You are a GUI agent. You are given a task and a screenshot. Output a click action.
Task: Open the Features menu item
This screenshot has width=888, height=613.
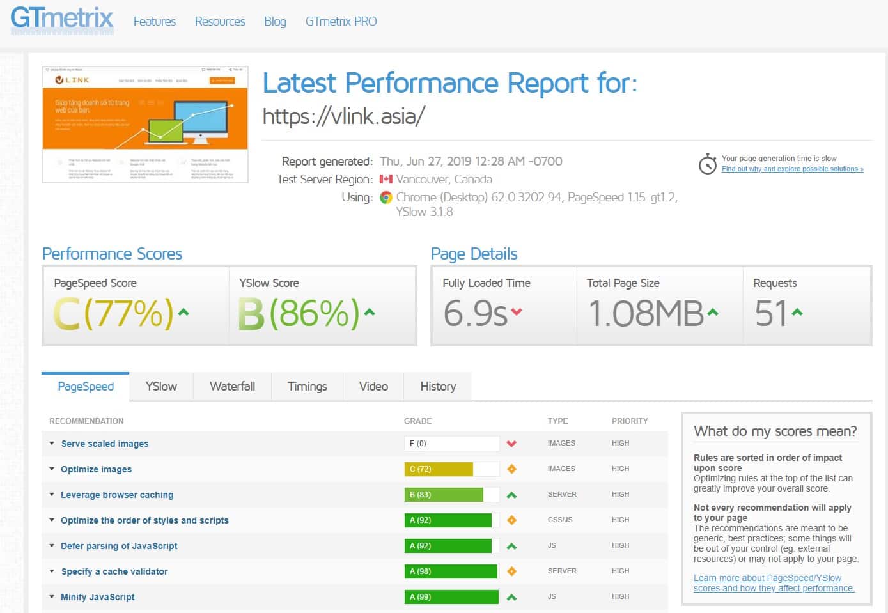pos(155,21)
